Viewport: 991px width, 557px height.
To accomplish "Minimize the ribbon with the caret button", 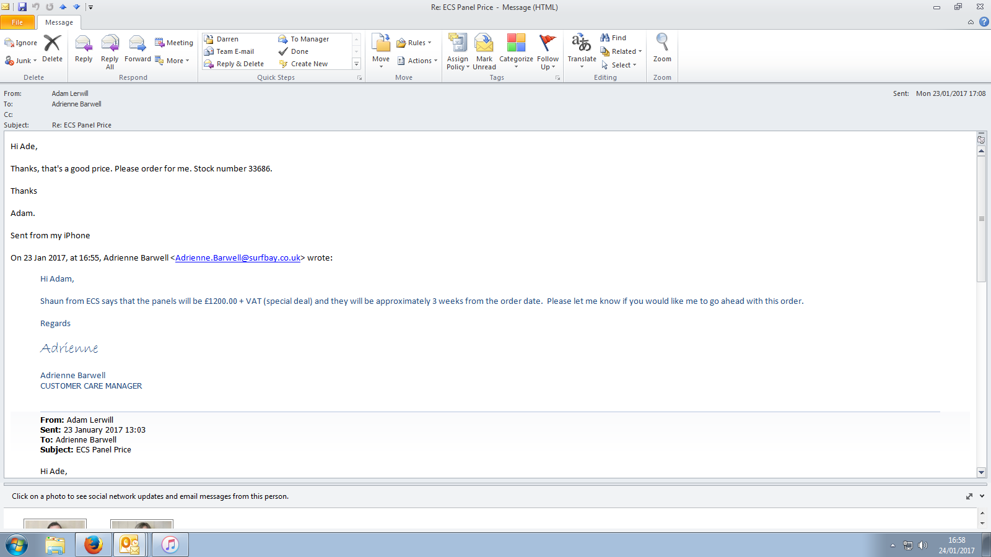I will tap(971, 22).
